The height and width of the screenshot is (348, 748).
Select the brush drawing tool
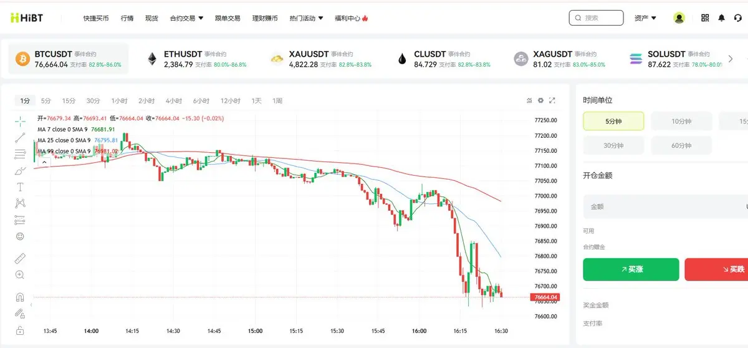(x=20, y=170)
